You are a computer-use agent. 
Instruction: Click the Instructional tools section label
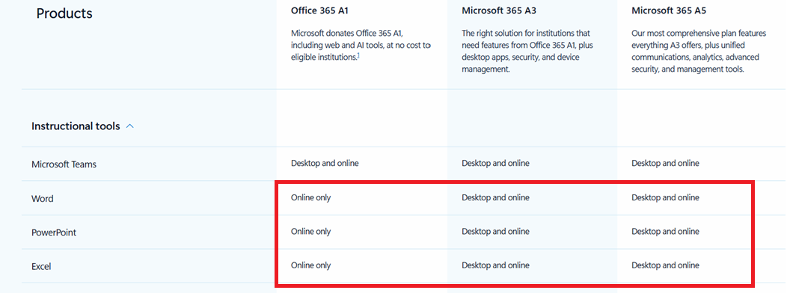click(76, 126)
